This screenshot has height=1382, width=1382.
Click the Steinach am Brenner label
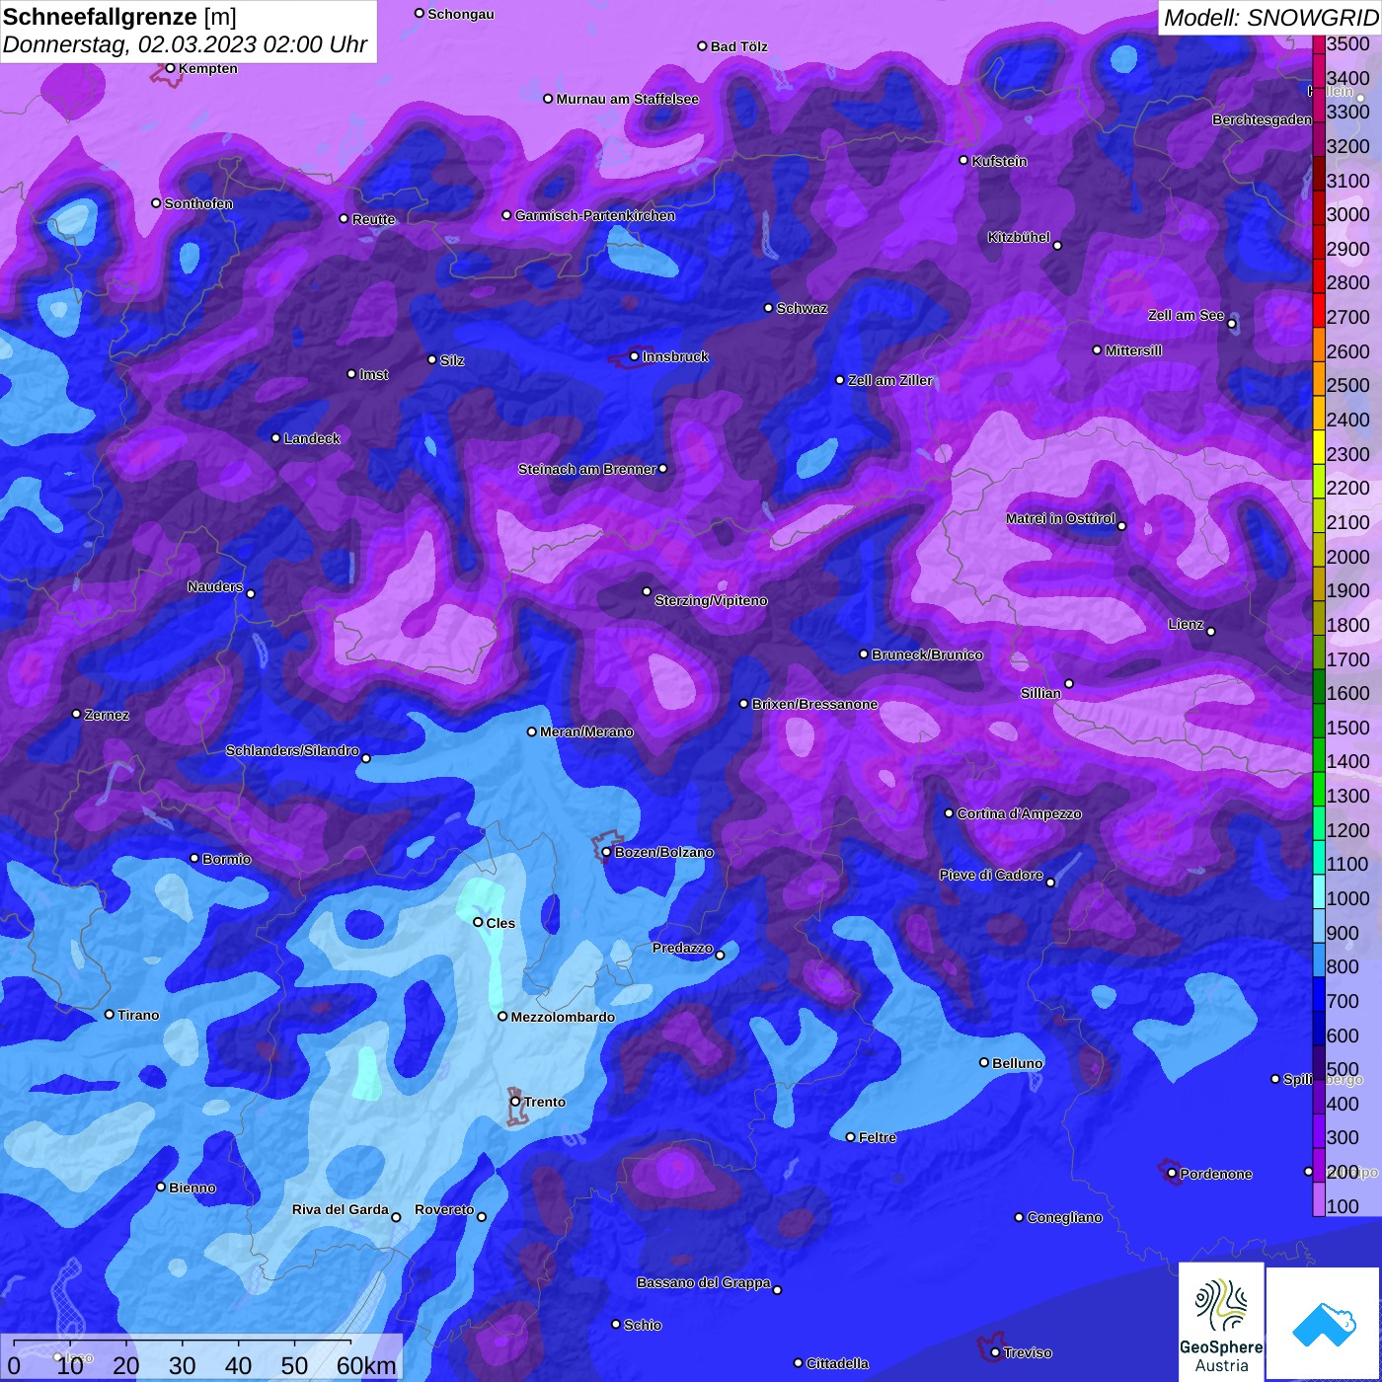[587, 469]
